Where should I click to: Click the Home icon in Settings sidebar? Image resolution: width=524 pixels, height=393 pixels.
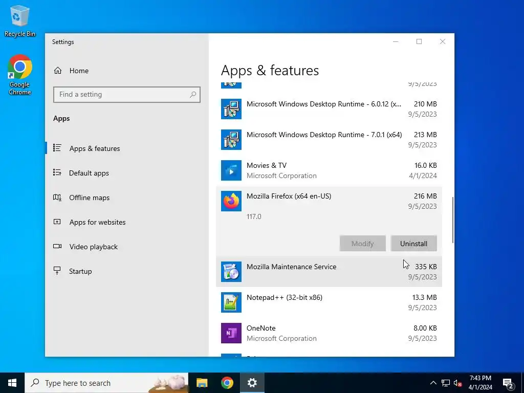58,71
